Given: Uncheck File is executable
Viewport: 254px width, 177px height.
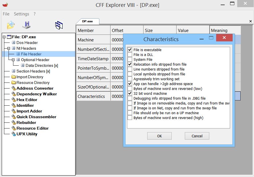Looking at the screenshot, I should point(130,50).
